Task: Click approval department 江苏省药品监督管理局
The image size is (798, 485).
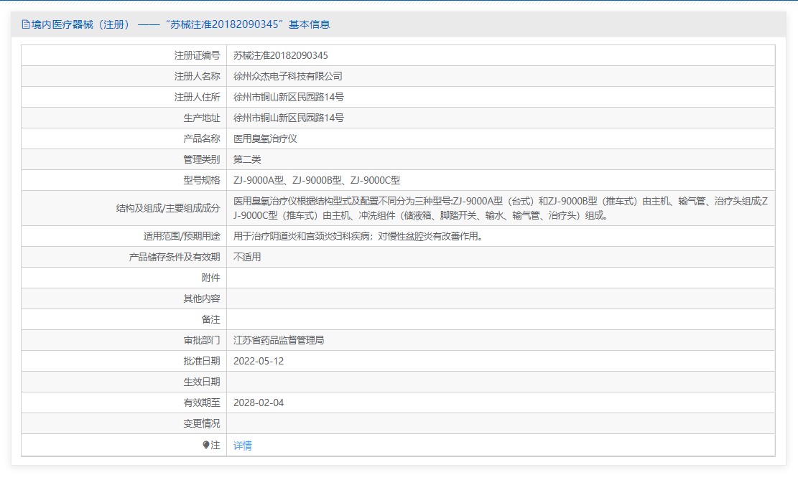Action: pyautogui.click(x=279, y=340)
